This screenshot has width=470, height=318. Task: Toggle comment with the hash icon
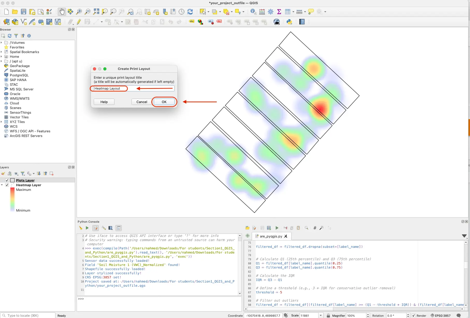(x=315, y=228)
